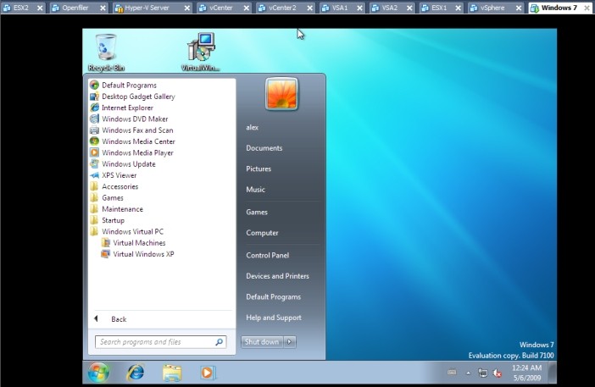595x387 pixels.
Task: Expand the Accessories folder
Action: tap(120, 186)
